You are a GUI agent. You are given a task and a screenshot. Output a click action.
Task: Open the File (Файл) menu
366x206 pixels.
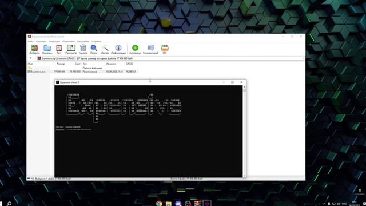point(30,41)
